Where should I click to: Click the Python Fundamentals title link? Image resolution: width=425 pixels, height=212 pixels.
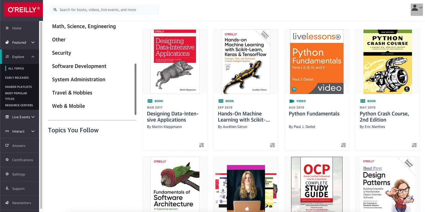[x=314, y=114]
